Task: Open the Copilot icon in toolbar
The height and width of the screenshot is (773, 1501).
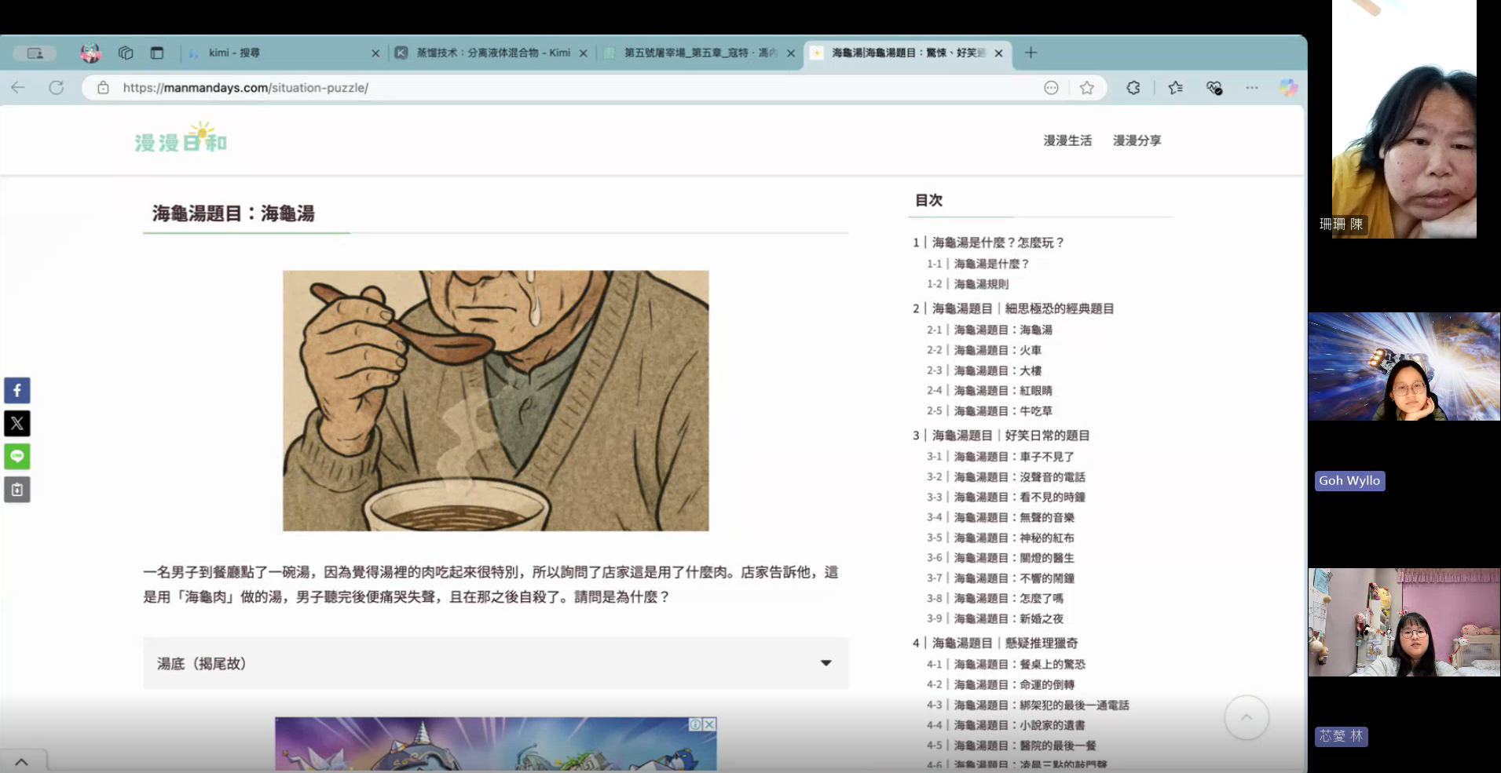Action: (1288, 88)
